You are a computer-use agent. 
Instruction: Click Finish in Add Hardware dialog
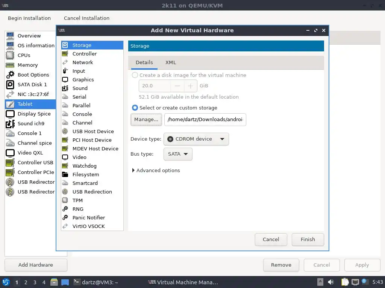(x=308, y=240)
